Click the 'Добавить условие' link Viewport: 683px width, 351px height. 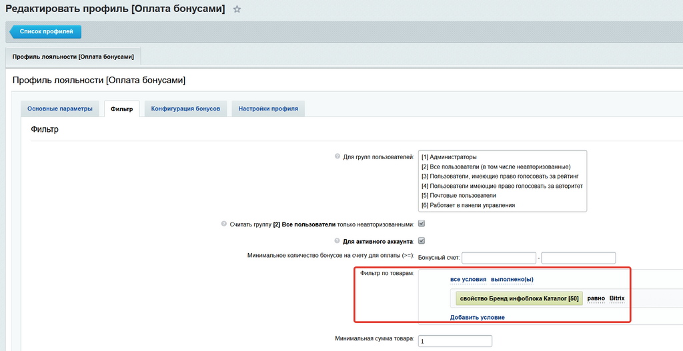pyautogui.click(x=477, y=318)
